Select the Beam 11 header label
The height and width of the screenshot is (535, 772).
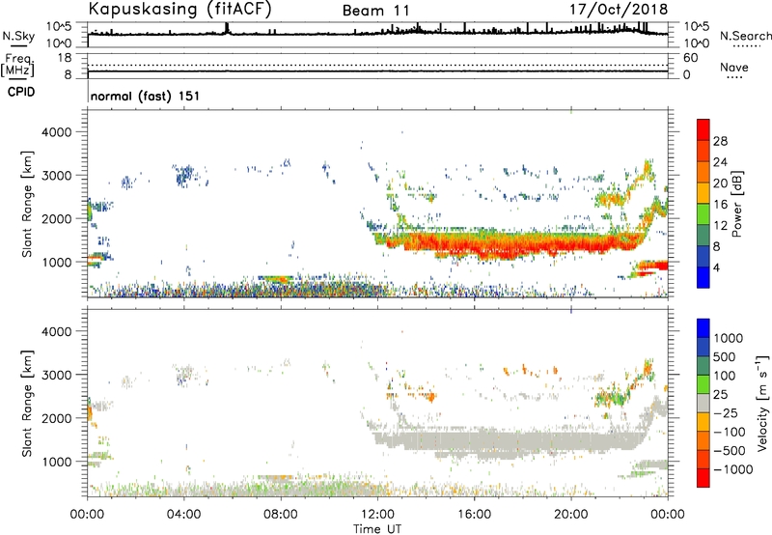click(x=375, y=11)
